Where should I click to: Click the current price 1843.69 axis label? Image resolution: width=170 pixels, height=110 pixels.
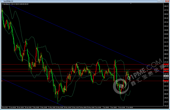[x=166, y=76]
